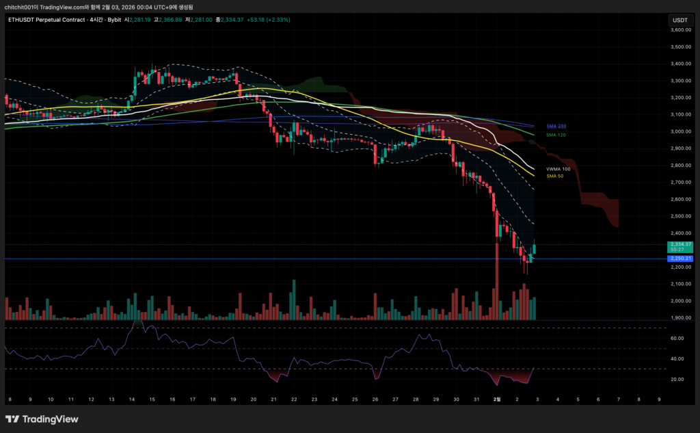
Task: Click date 14 on the time axis
Action: 131,399
